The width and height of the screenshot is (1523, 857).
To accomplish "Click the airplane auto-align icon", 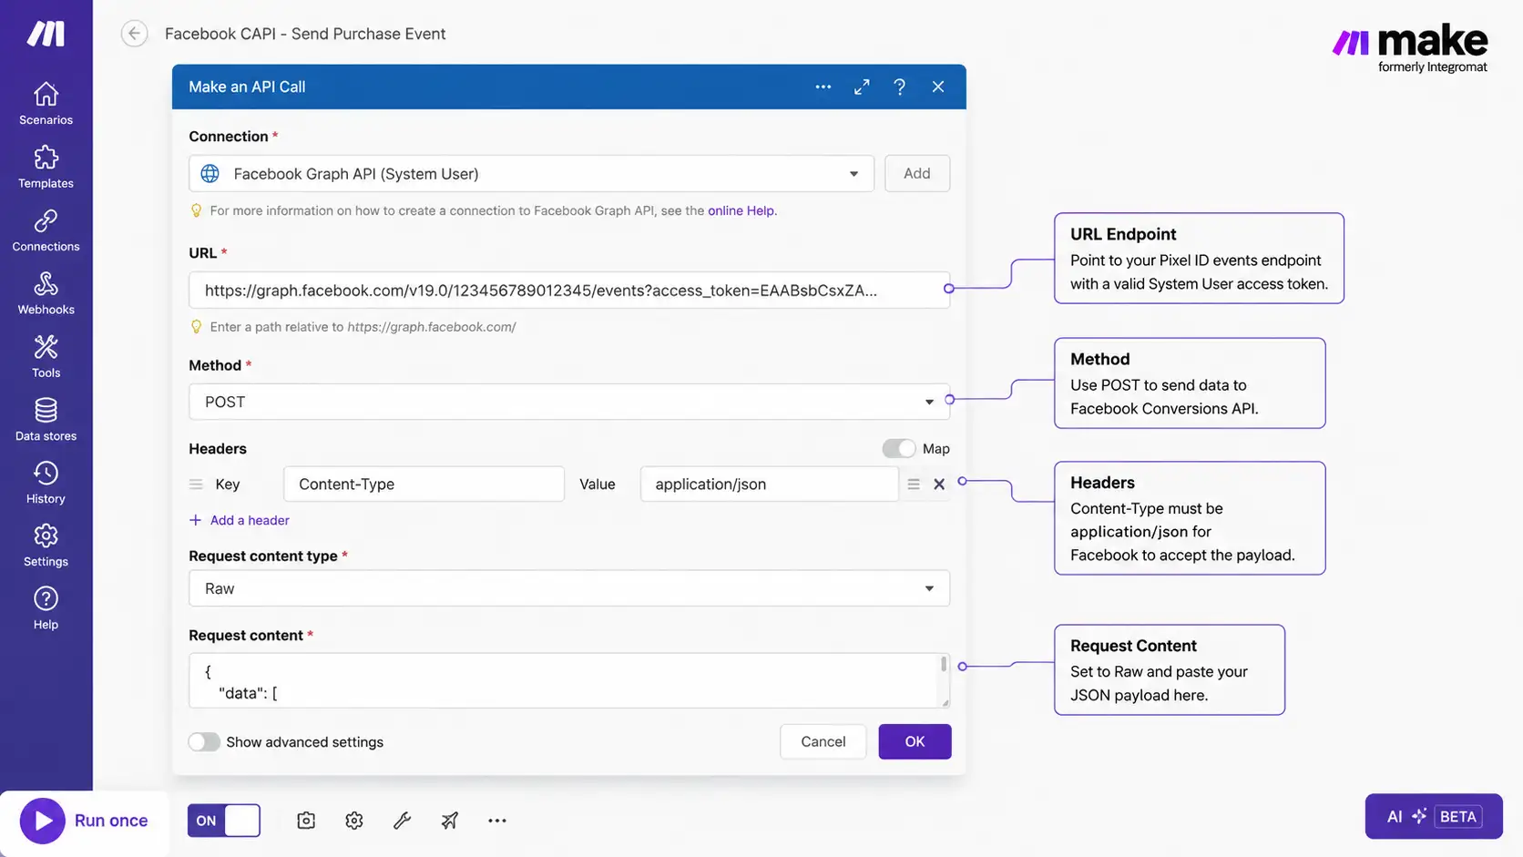I will pyautogui.click(x=450, y=821).
